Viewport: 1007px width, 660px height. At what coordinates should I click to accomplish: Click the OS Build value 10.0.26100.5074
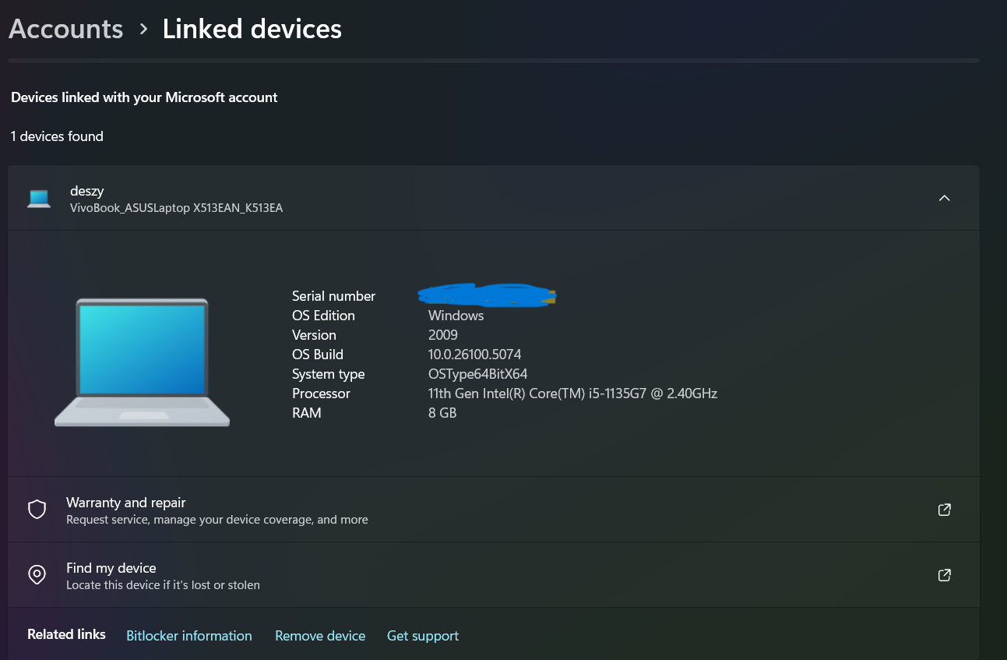click(x=474, y=355)
